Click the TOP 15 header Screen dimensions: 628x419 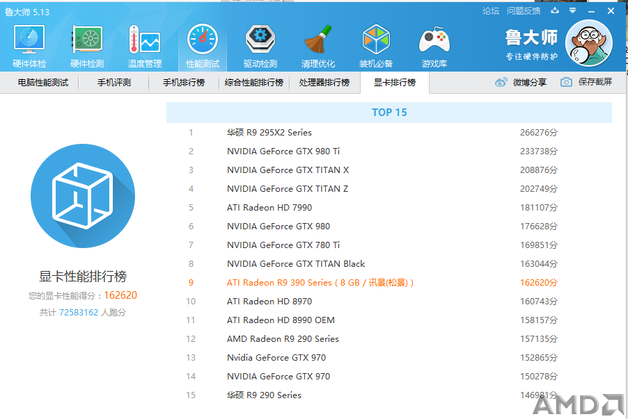(389, 113)
